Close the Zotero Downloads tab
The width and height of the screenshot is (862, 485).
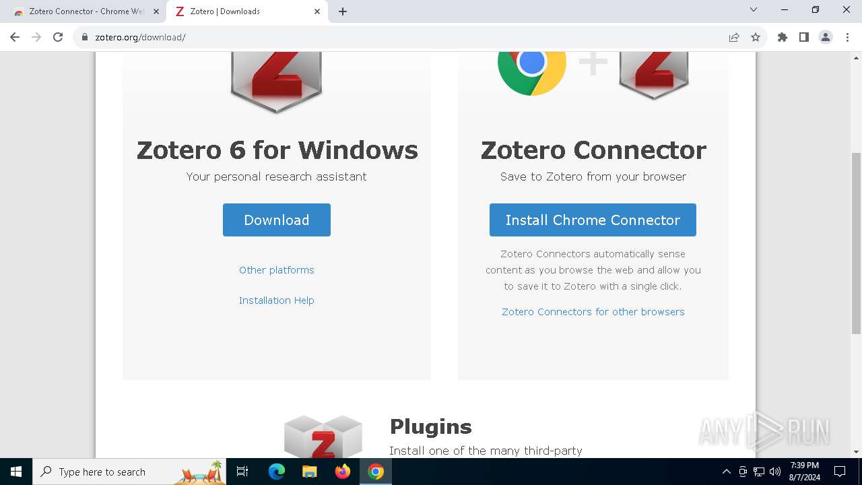click(x=317, y=11)
